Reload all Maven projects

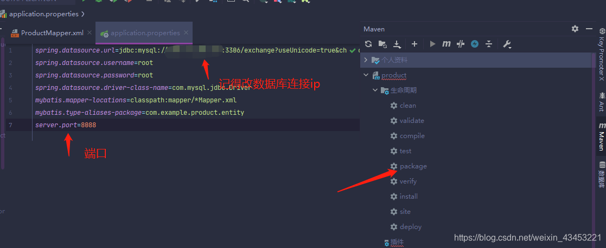pos(368,44)
